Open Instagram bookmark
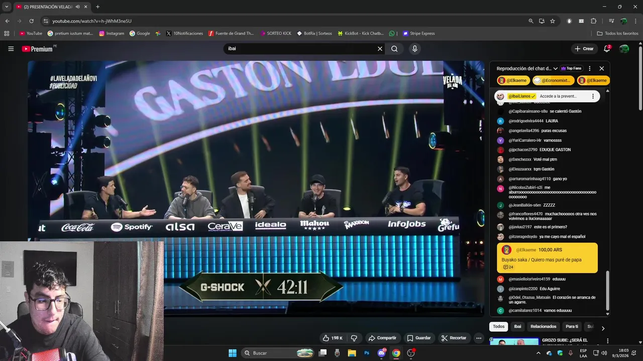This screenshot has width=643, height=361. pos(112,34)
